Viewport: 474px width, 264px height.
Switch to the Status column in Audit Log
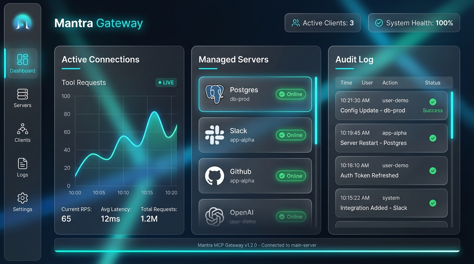coord(433,82)
